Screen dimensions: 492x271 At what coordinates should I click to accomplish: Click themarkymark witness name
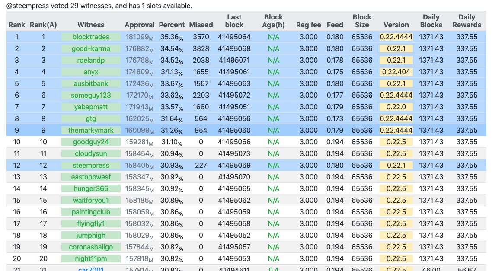(x=91, y=131)
